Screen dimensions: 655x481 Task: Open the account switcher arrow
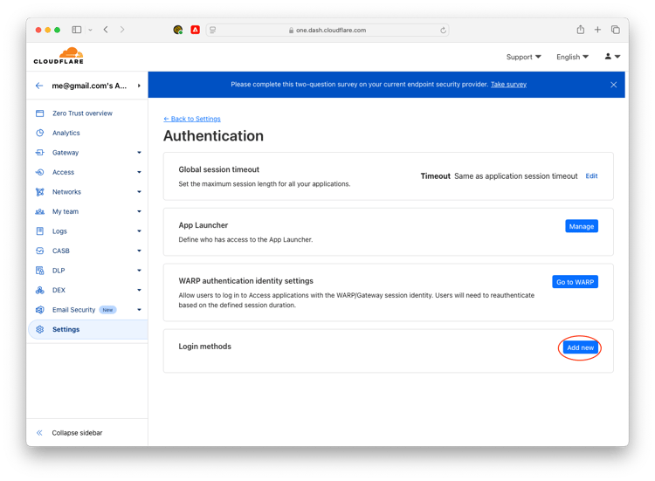139,86
